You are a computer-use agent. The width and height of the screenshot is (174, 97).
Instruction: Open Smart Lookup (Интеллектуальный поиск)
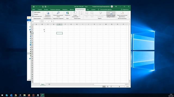pyautogui.click(x=58, y=14)
